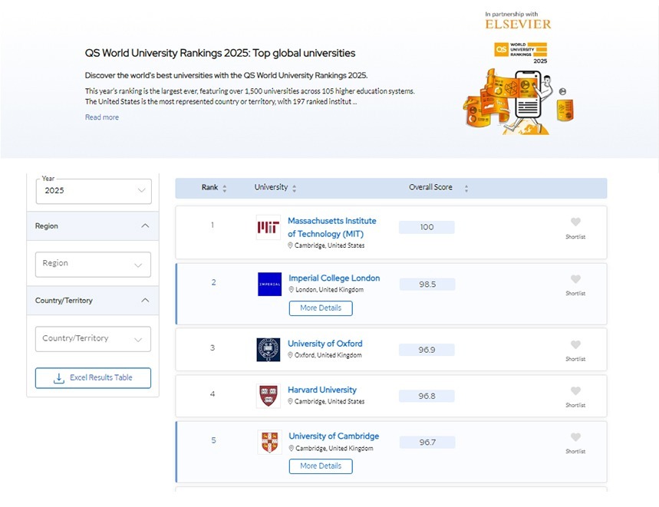
Task: Shortlist Harvard University with the heart icon
Action: [575, 390]
